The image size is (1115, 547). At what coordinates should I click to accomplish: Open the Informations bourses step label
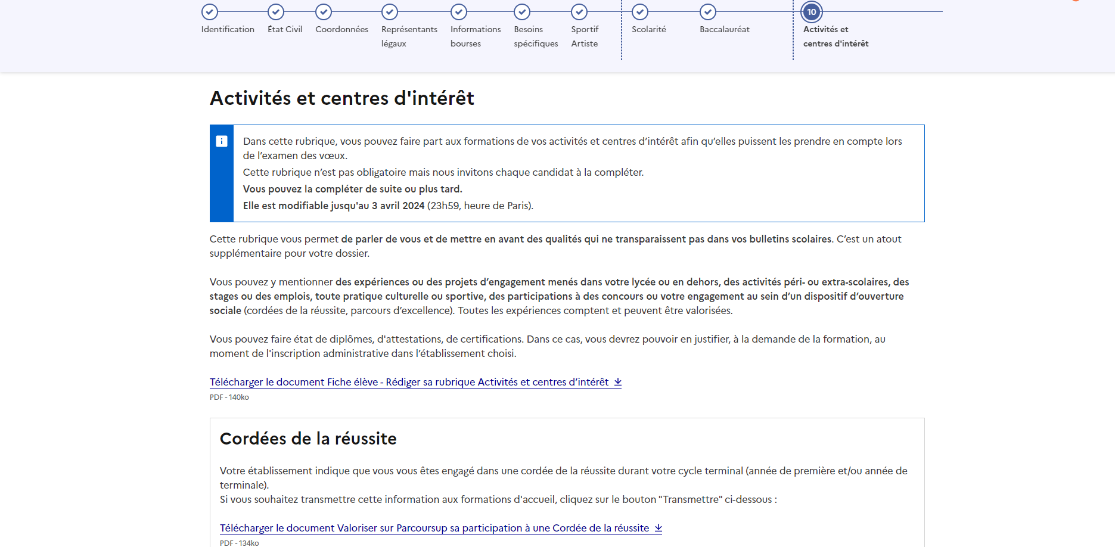pyautogui.click(x=475, y=36)
